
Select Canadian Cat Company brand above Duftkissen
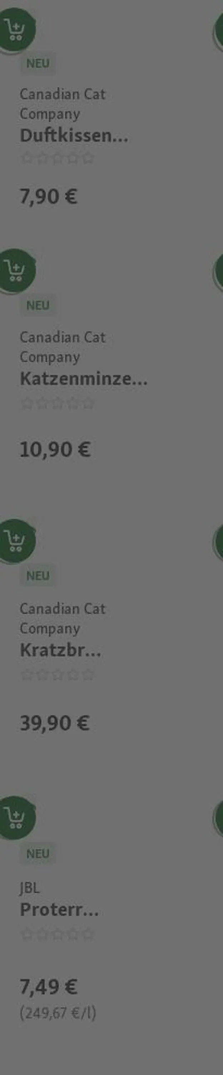pos(63,104)
